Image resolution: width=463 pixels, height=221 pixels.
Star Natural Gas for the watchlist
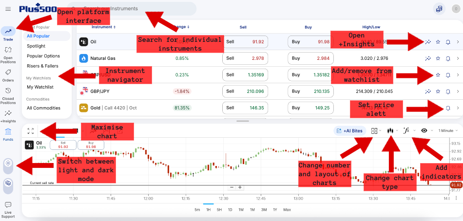(x=438, y=58)
